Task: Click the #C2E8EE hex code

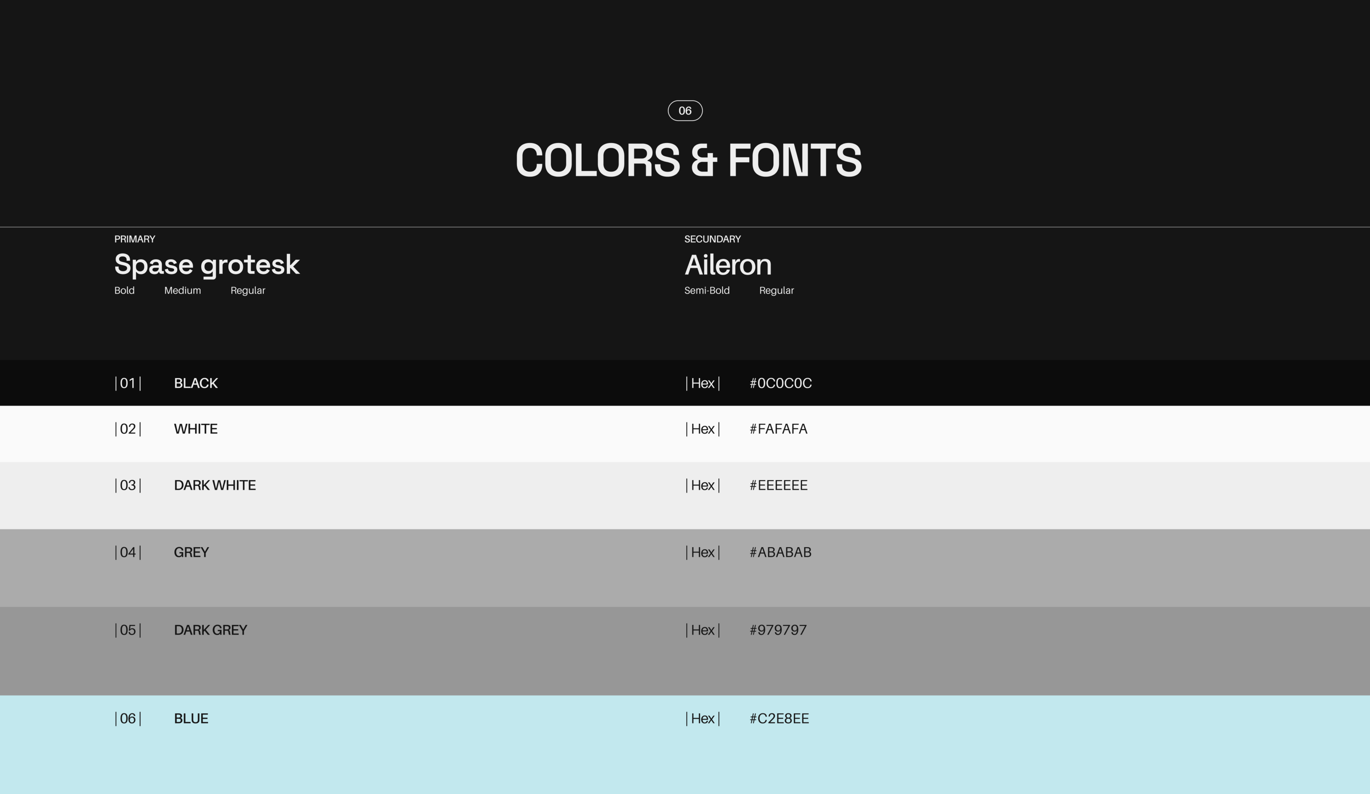Action: point(779,719)
